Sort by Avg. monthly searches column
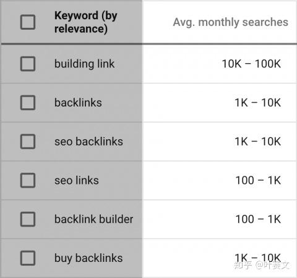This screenshot has height=278, width=297. coord(230,22)
